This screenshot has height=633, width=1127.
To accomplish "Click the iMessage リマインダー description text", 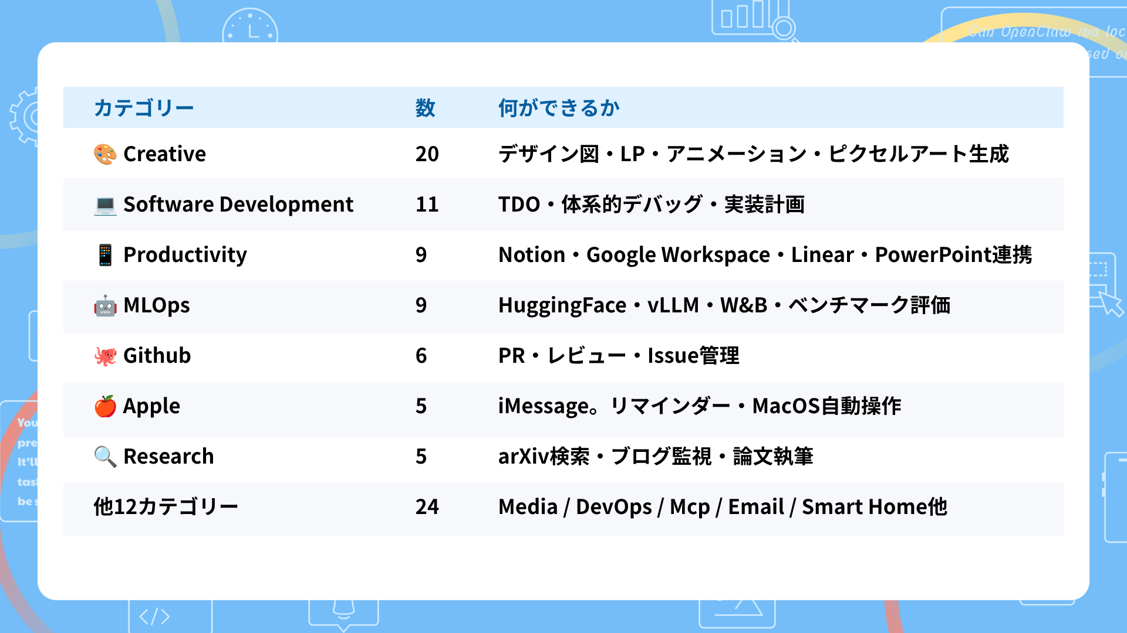I will point(700,406).
